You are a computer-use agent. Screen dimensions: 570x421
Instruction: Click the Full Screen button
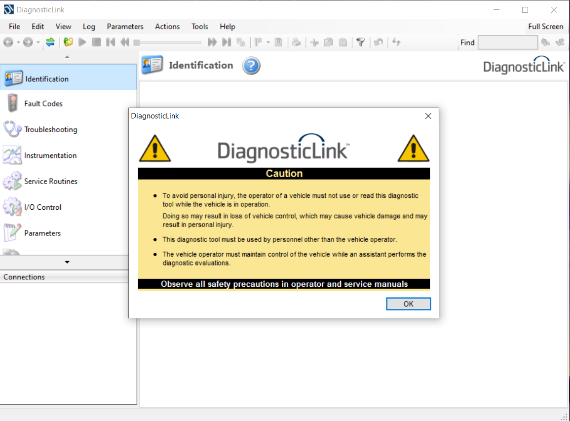546,27
